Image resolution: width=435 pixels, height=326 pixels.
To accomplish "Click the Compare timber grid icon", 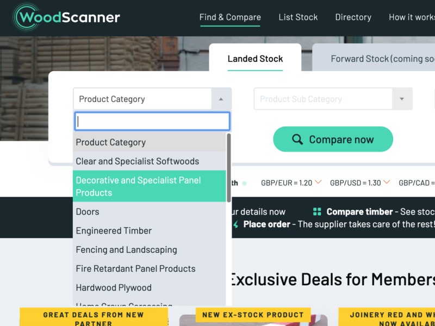I will (317, 212).
